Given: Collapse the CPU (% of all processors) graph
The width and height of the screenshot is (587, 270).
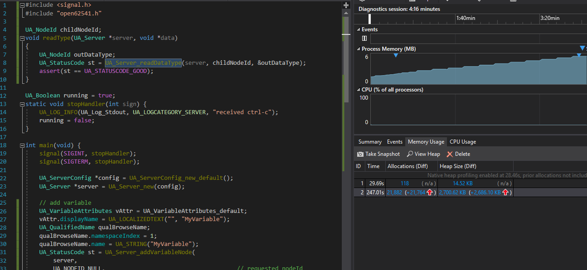Looking at the screenshot, I should (x=358, y=90).
